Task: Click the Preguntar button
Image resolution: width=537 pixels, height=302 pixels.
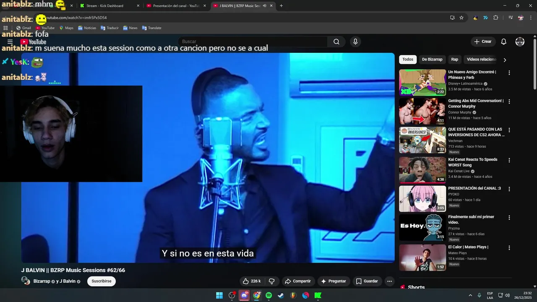Action: [334, 281]
